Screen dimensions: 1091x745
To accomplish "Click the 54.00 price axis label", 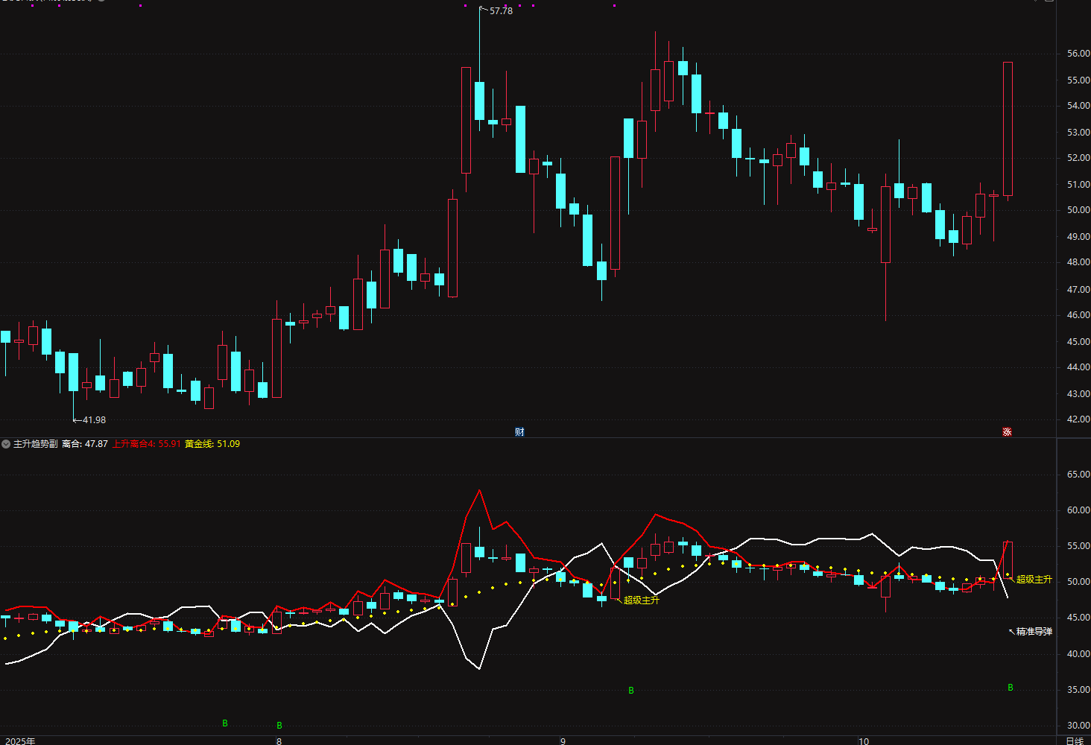I will (x=1078, y=106).
